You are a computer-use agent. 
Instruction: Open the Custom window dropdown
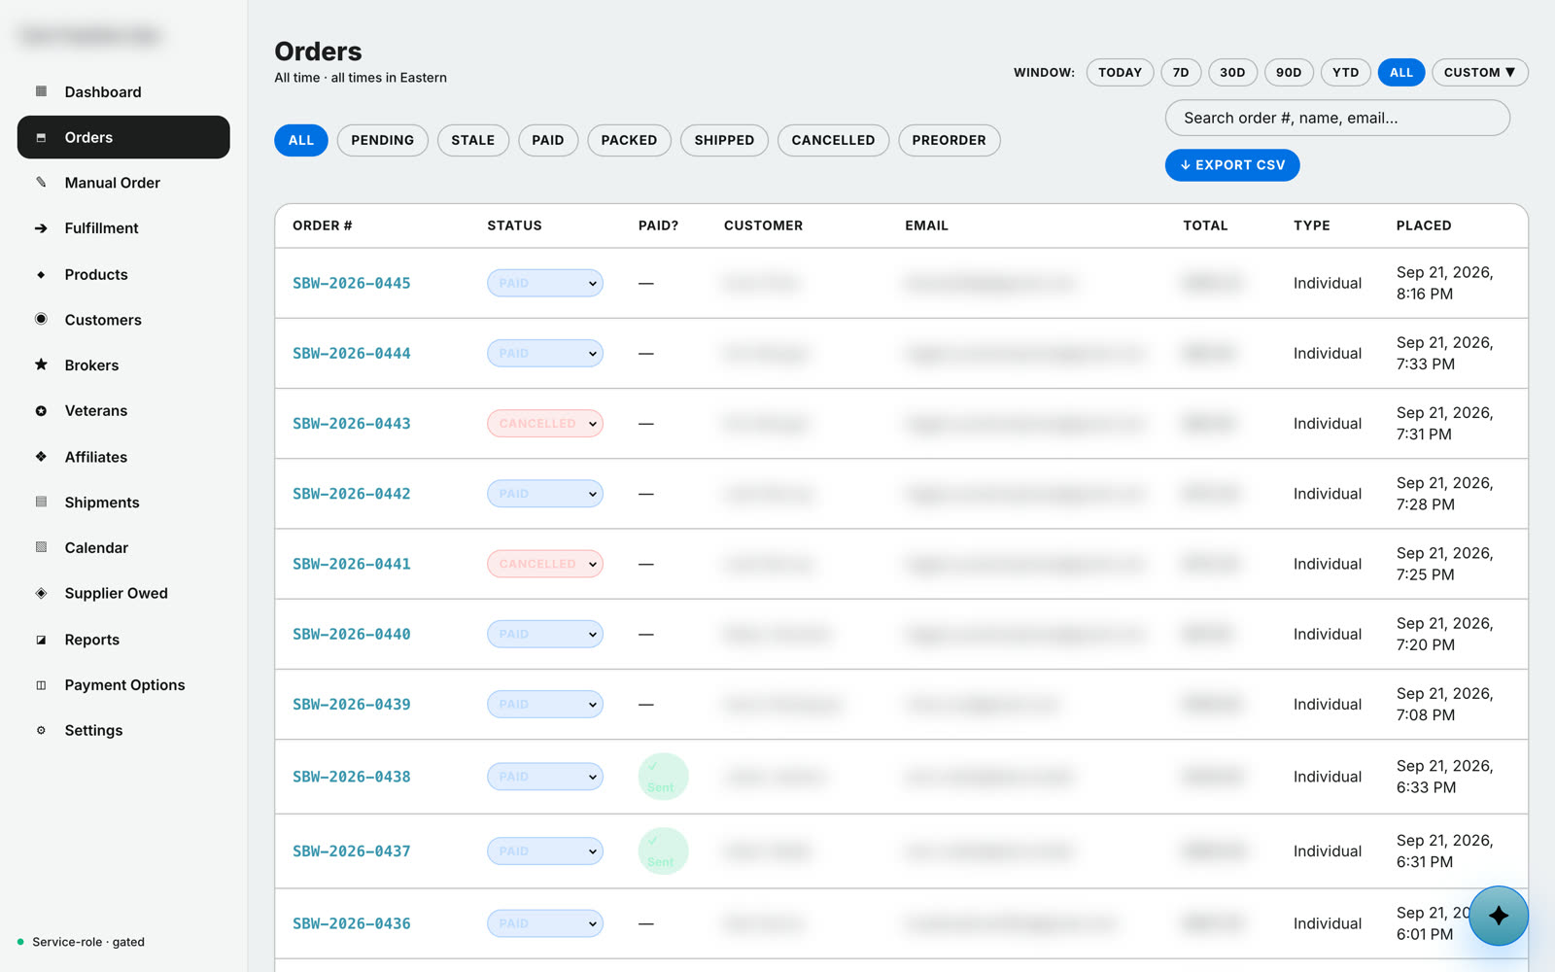[1479, 72]
